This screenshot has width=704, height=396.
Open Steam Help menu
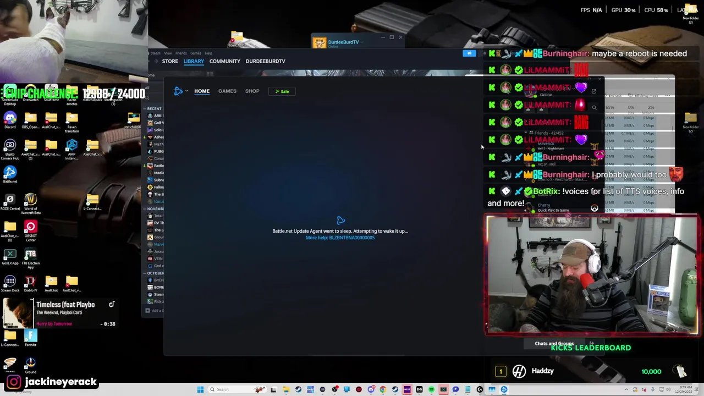[208, 53]
